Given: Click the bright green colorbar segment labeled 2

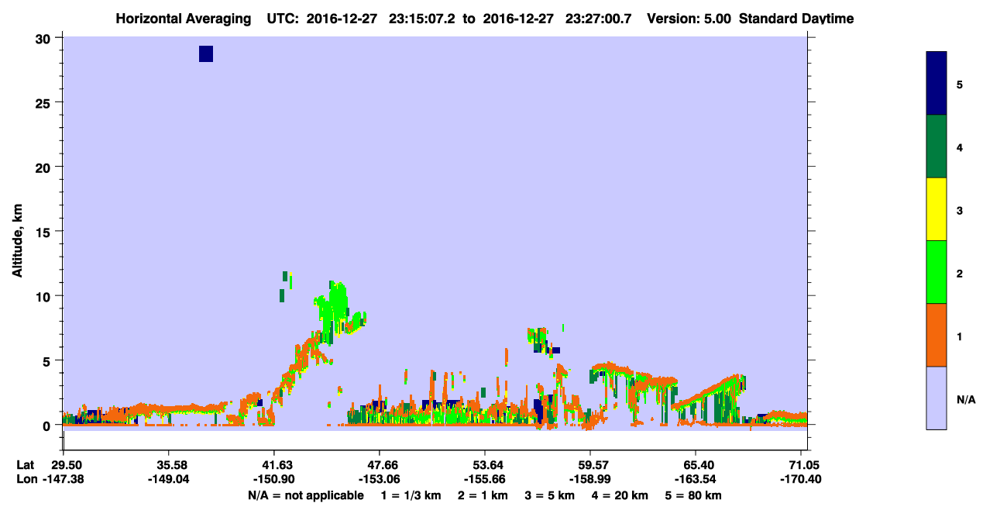Looking at the screenshot, I should (937, 272).
